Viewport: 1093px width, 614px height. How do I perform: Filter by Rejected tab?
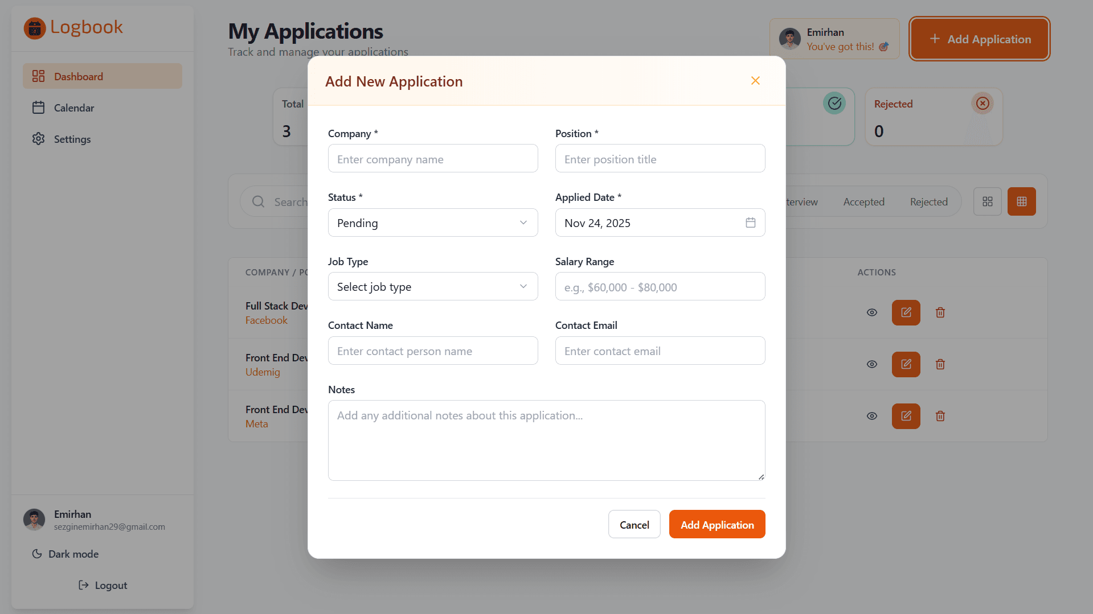click(929, 201)
